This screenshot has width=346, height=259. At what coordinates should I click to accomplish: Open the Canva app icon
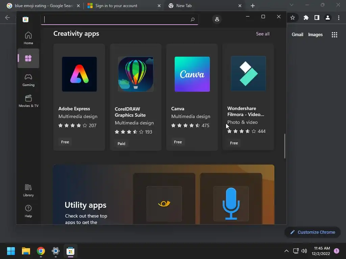192,74
